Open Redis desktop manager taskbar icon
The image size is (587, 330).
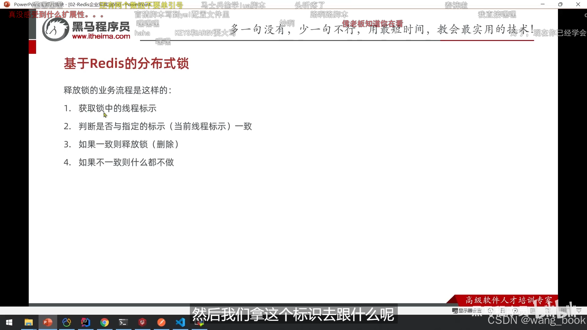pyautogui.click(x=142, y=322)
